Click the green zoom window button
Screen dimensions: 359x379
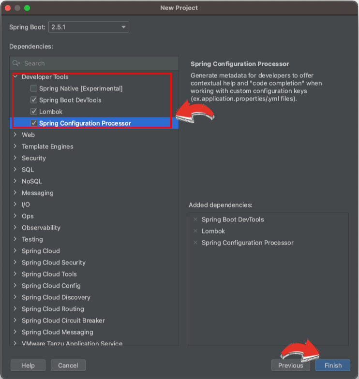27,8
